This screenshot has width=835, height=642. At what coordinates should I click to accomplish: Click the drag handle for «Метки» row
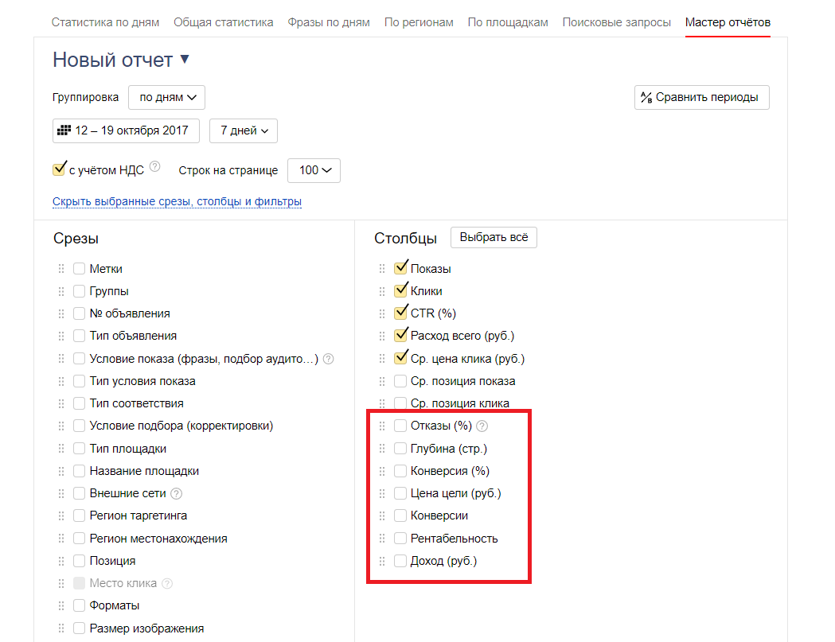point(61,269)
